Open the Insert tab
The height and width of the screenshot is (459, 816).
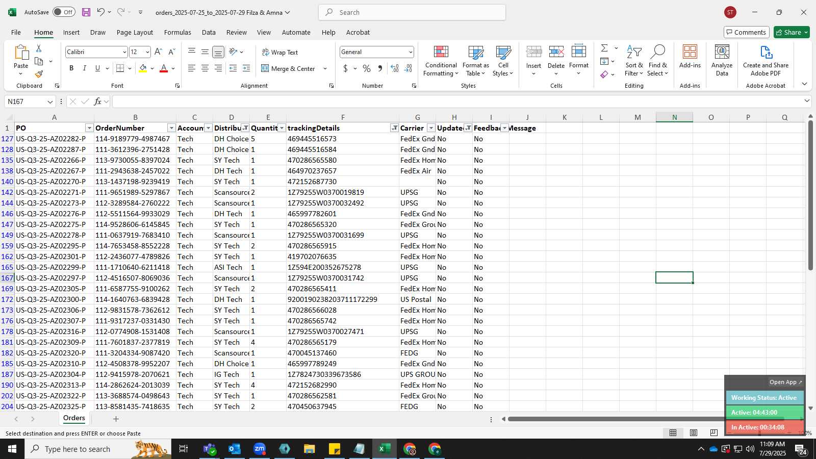(71, 32)
